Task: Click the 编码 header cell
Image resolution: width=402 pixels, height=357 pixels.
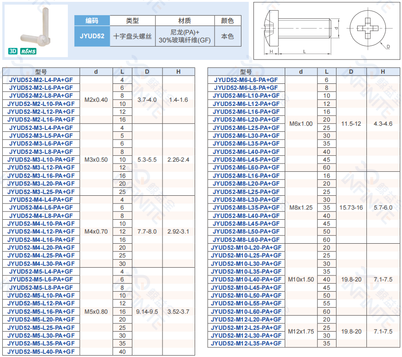Action: pyautogui.click(x=92, y=20)
